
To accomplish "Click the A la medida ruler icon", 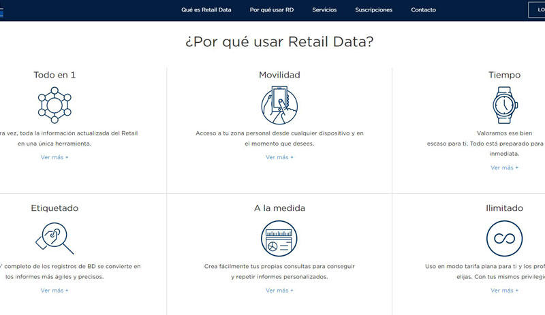I will pyautogui.click(x=279, y=238).
